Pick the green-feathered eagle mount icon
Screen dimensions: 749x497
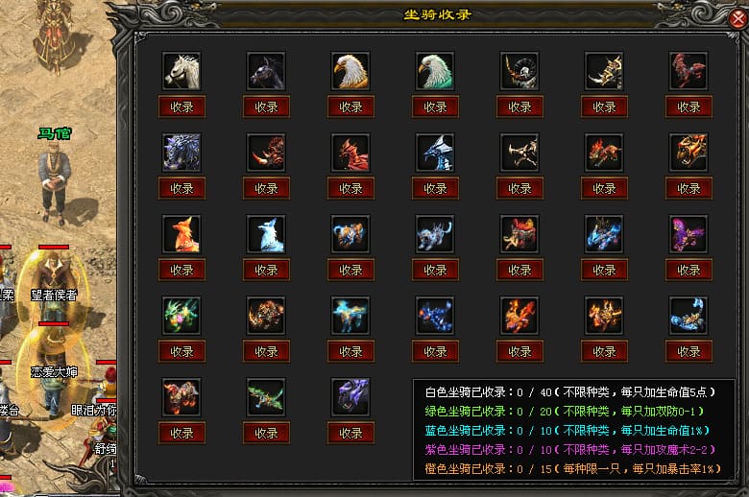[435, 71]
